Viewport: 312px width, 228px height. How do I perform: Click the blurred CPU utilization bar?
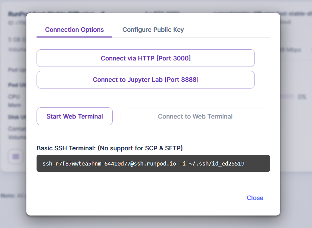[x=288, y=97]
